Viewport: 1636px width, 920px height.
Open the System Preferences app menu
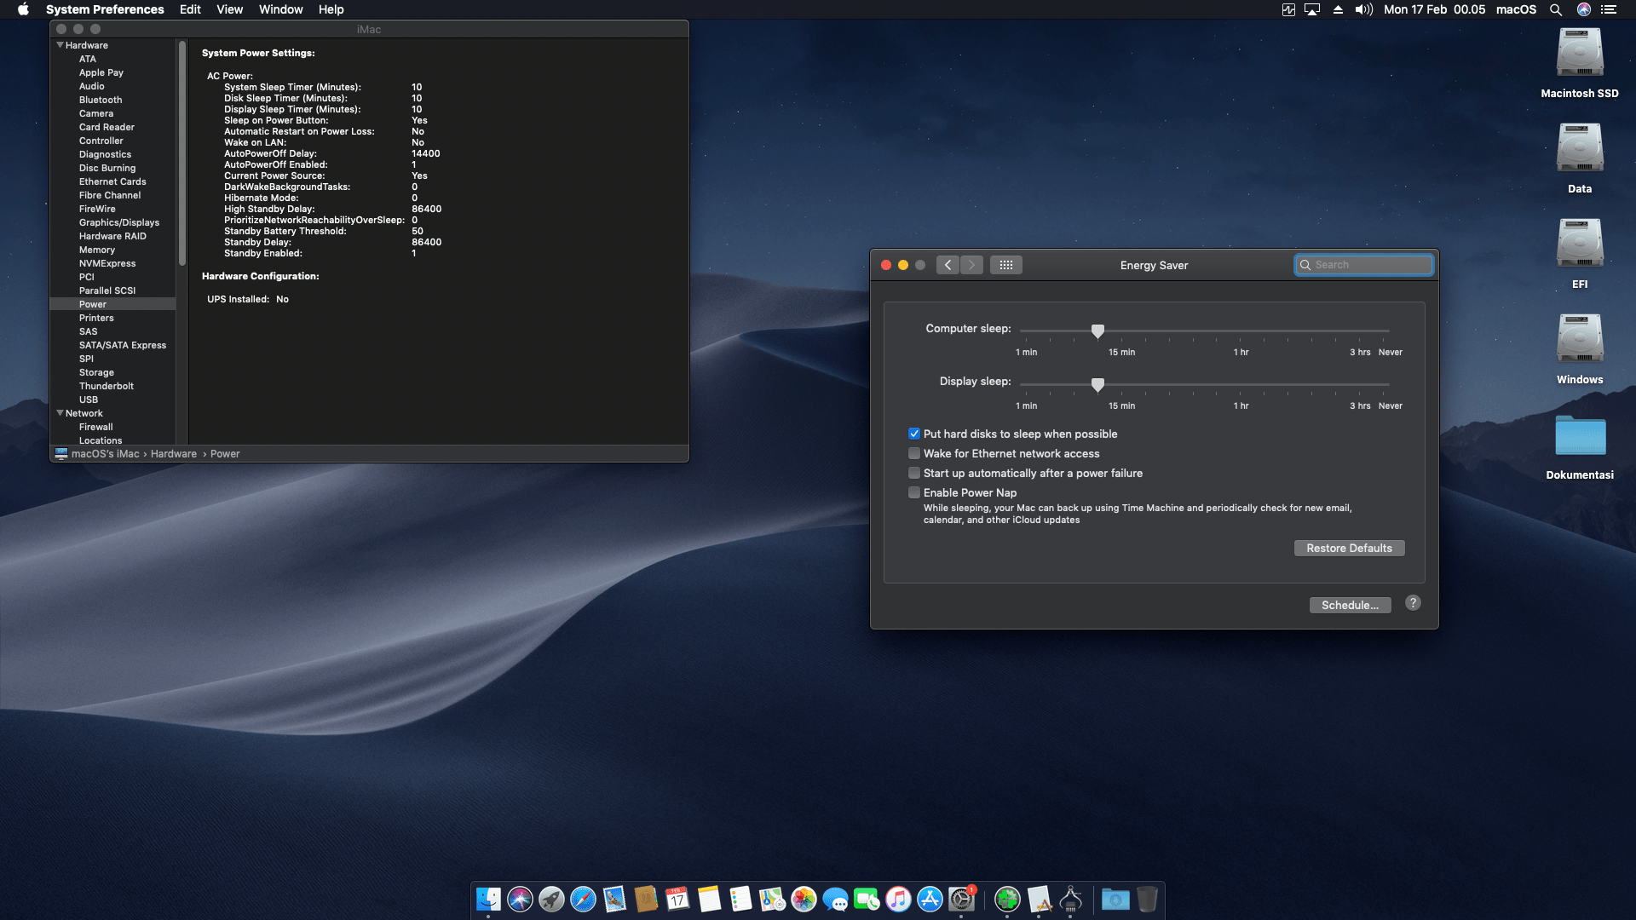[x=105, y=9]
